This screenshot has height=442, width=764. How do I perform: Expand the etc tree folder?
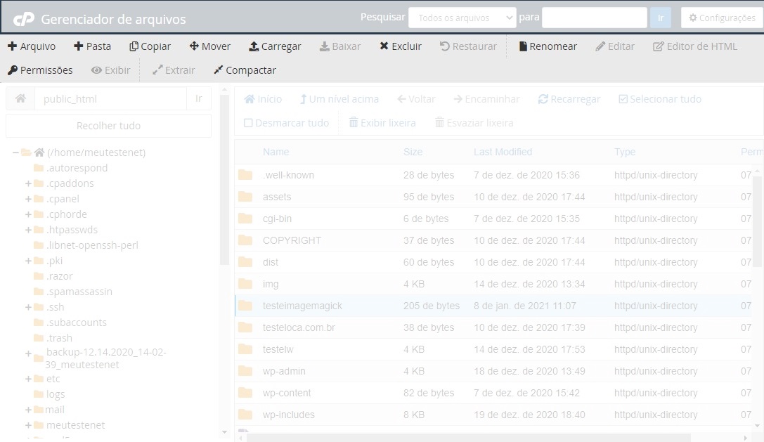(28, 379)
